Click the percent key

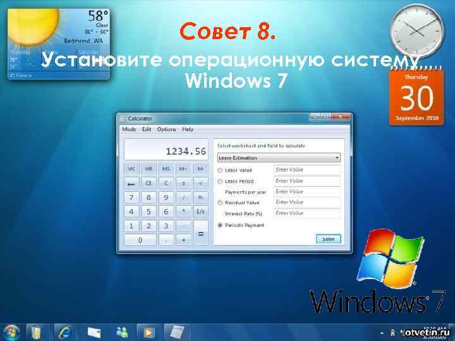click(x=200, y=198)
